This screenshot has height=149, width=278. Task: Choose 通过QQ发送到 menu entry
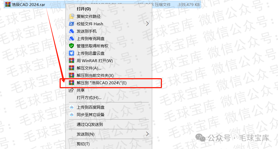tap(109, 125)
